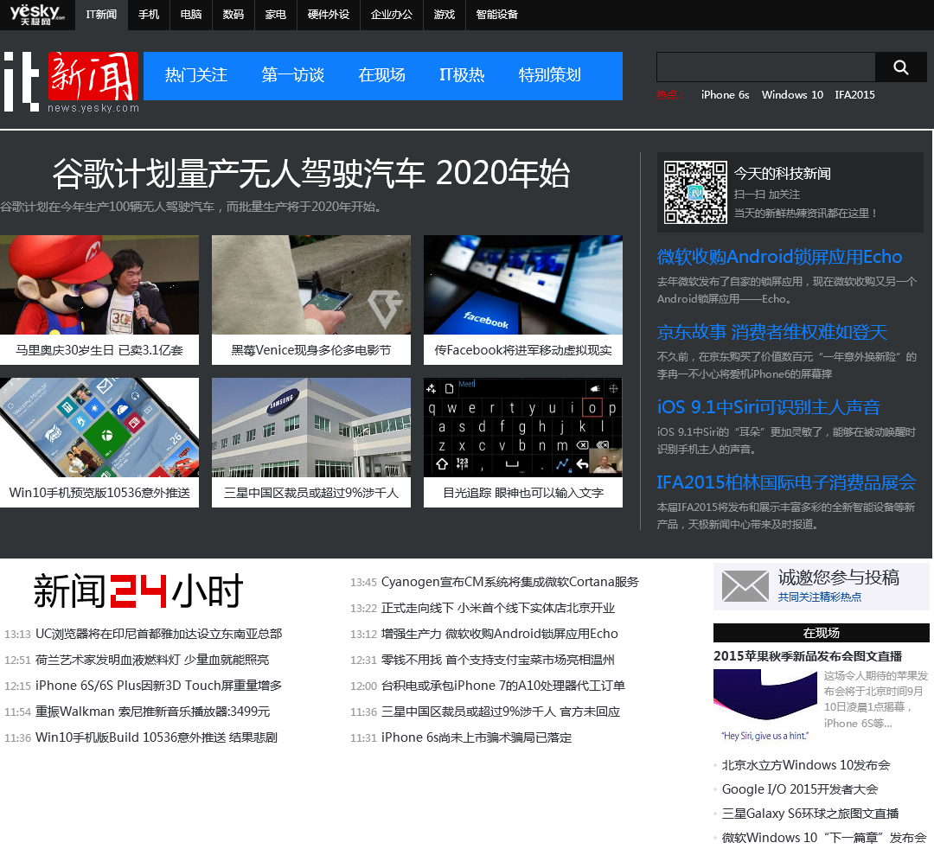
Task: Click caption Win10手机预览版10536意外推送
Action: [99, 493]
